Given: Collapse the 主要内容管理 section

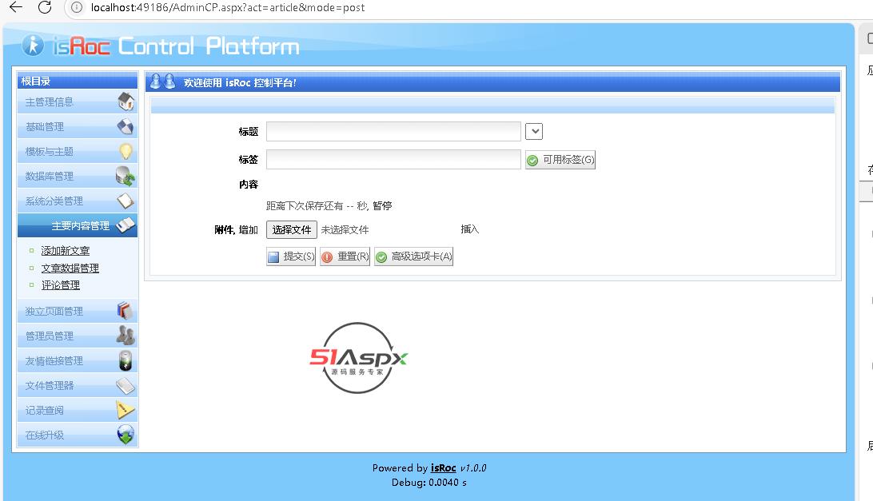Looking at the screenshot, I should point(78,225).
